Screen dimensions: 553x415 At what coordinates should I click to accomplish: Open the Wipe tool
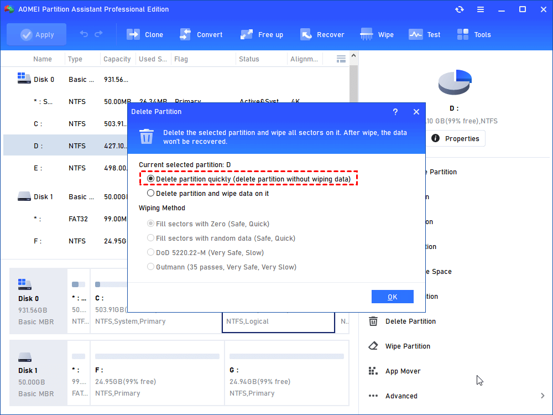[x=377, y=34]
